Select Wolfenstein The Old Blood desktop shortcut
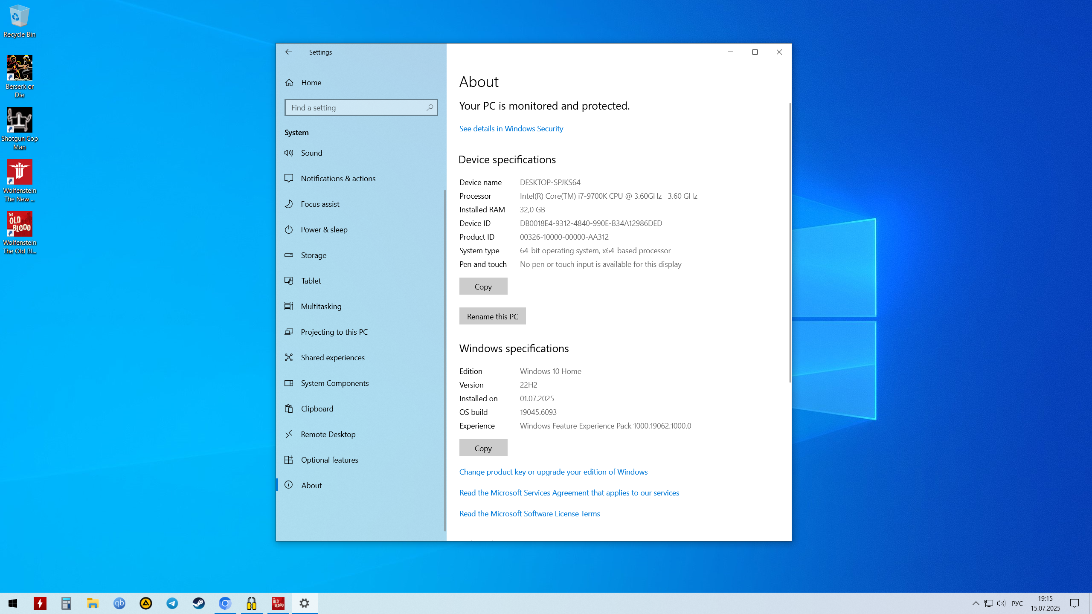Image resolution: width=1092 pixels, height=614 pixels. point(20,233)
